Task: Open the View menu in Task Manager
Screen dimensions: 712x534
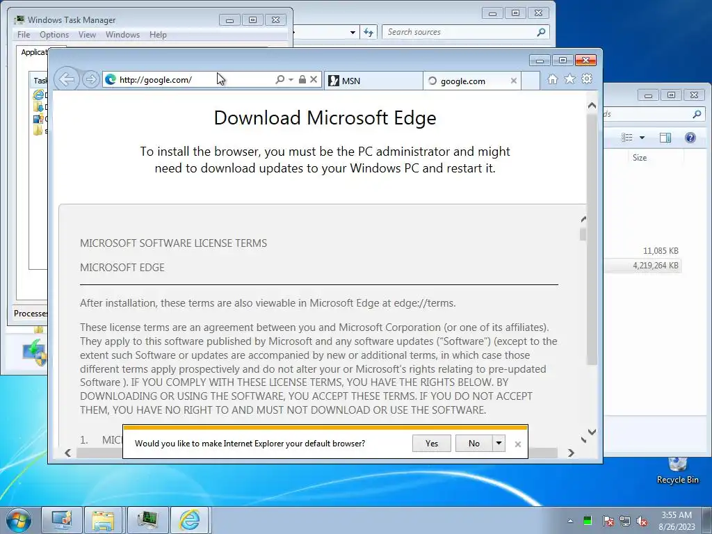Action: [x=87, y=35]
